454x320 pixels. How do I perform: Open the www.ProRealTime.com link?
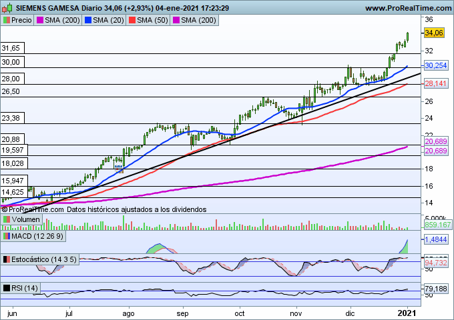tap(408, 8)
